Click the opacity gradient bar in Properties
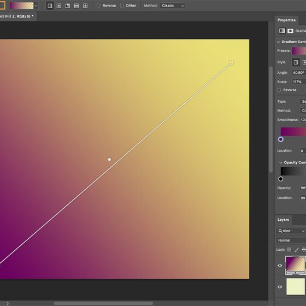This screenshot has width=306, height=306. pos(293,171)
